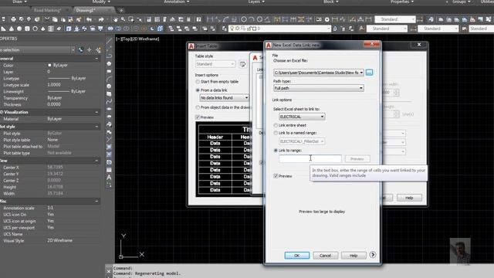
Task: Click the Lineweight ByLayer property row
Action: click(x=50, y=91)
